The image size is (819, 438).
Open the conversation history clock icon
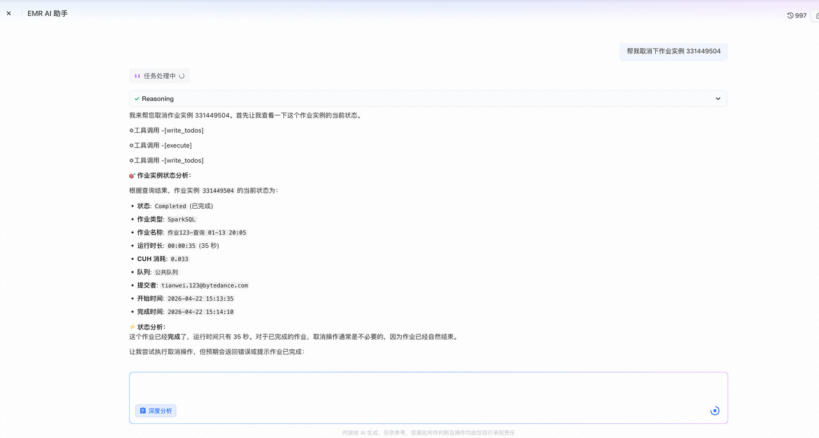tap(790, 15)
